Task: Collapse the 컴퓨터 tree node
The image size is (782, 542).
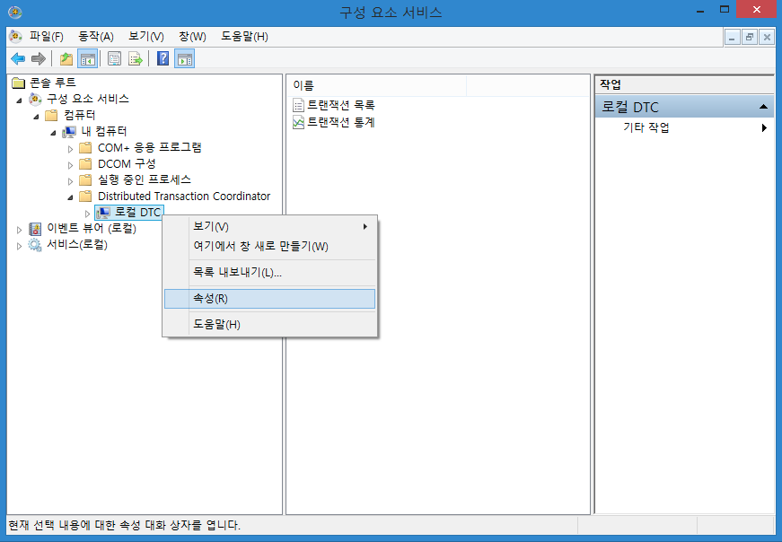Action: [36, 118]
